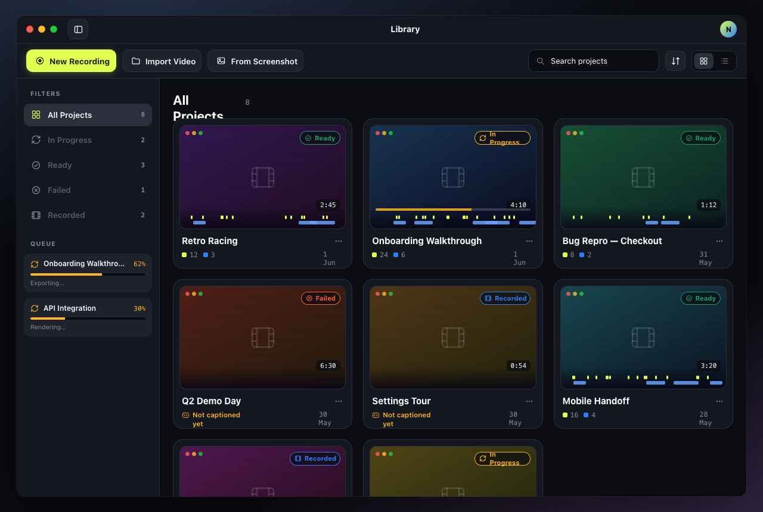Open Settings Tour more options
The width and height of the screenshot is (763, 512).
point(529,401)
